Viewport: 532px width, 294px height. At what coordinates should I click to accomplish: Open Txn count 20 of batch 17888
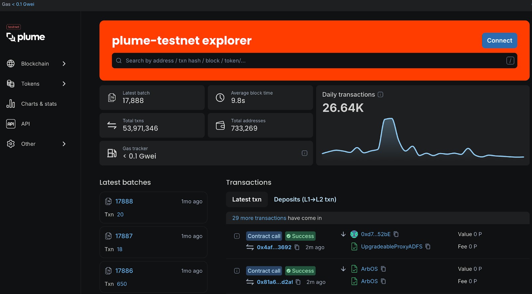(x=120, y=215)
